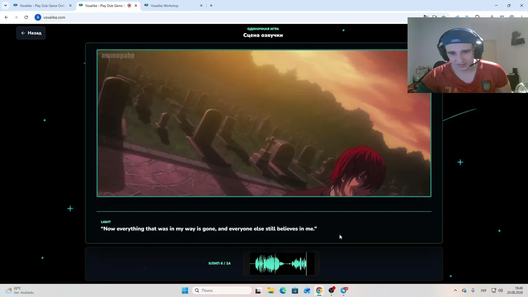The width and height of the screenshot is (528, 297).
Task: Click the КЛИП 6 / 14 counter
Action: point(219,263)
